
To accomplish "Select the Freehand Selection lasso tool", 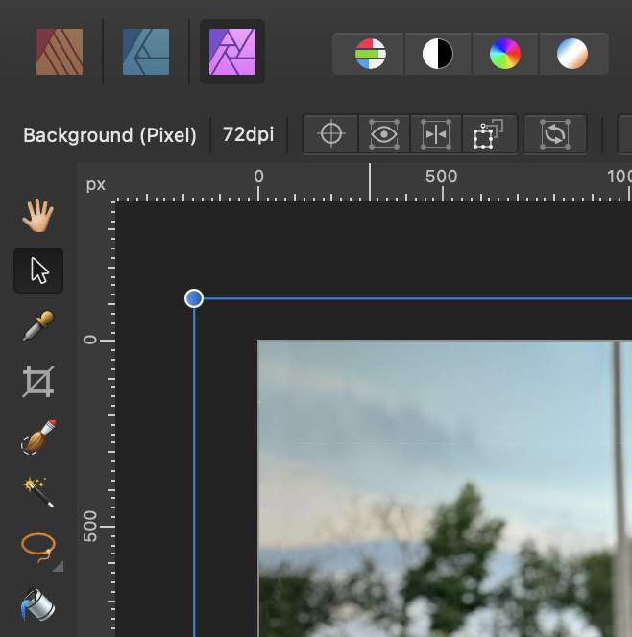I will click(38, 547).
